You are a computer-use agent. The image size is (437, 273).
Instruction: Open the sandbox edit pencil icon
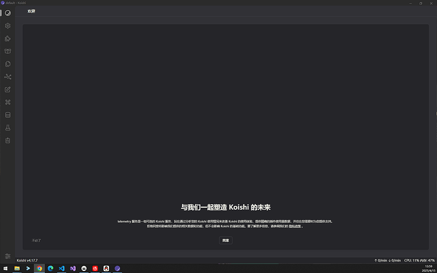[8, 89]
